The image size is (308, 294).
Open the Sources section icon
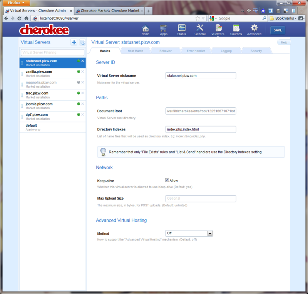coord(236,30)
